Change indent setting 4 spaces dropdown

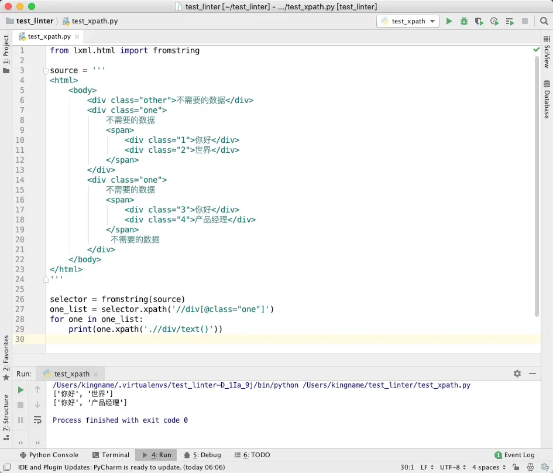(x=489, y=467)
